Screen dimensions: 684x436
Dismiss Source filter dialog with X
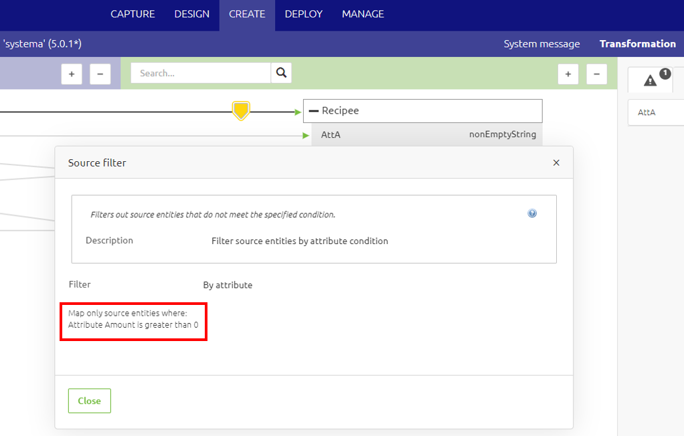point(556,162)
